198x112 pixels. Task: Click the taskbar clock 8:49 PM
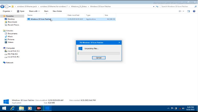click(x=191, y=108)
